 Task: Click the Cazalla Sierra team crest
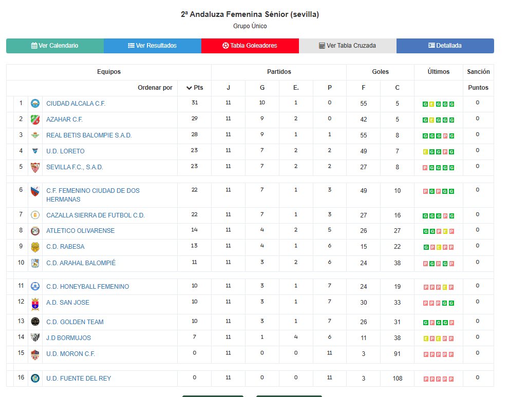(35, 215)
